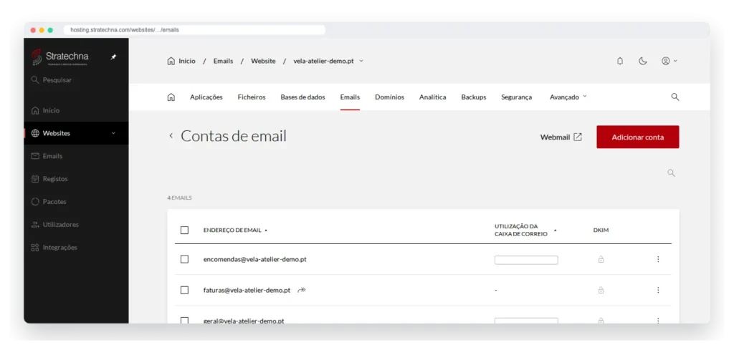Screen dimensions: 734x350
Task: Switch to the Bases de dados tab
Action: (303, 97)
